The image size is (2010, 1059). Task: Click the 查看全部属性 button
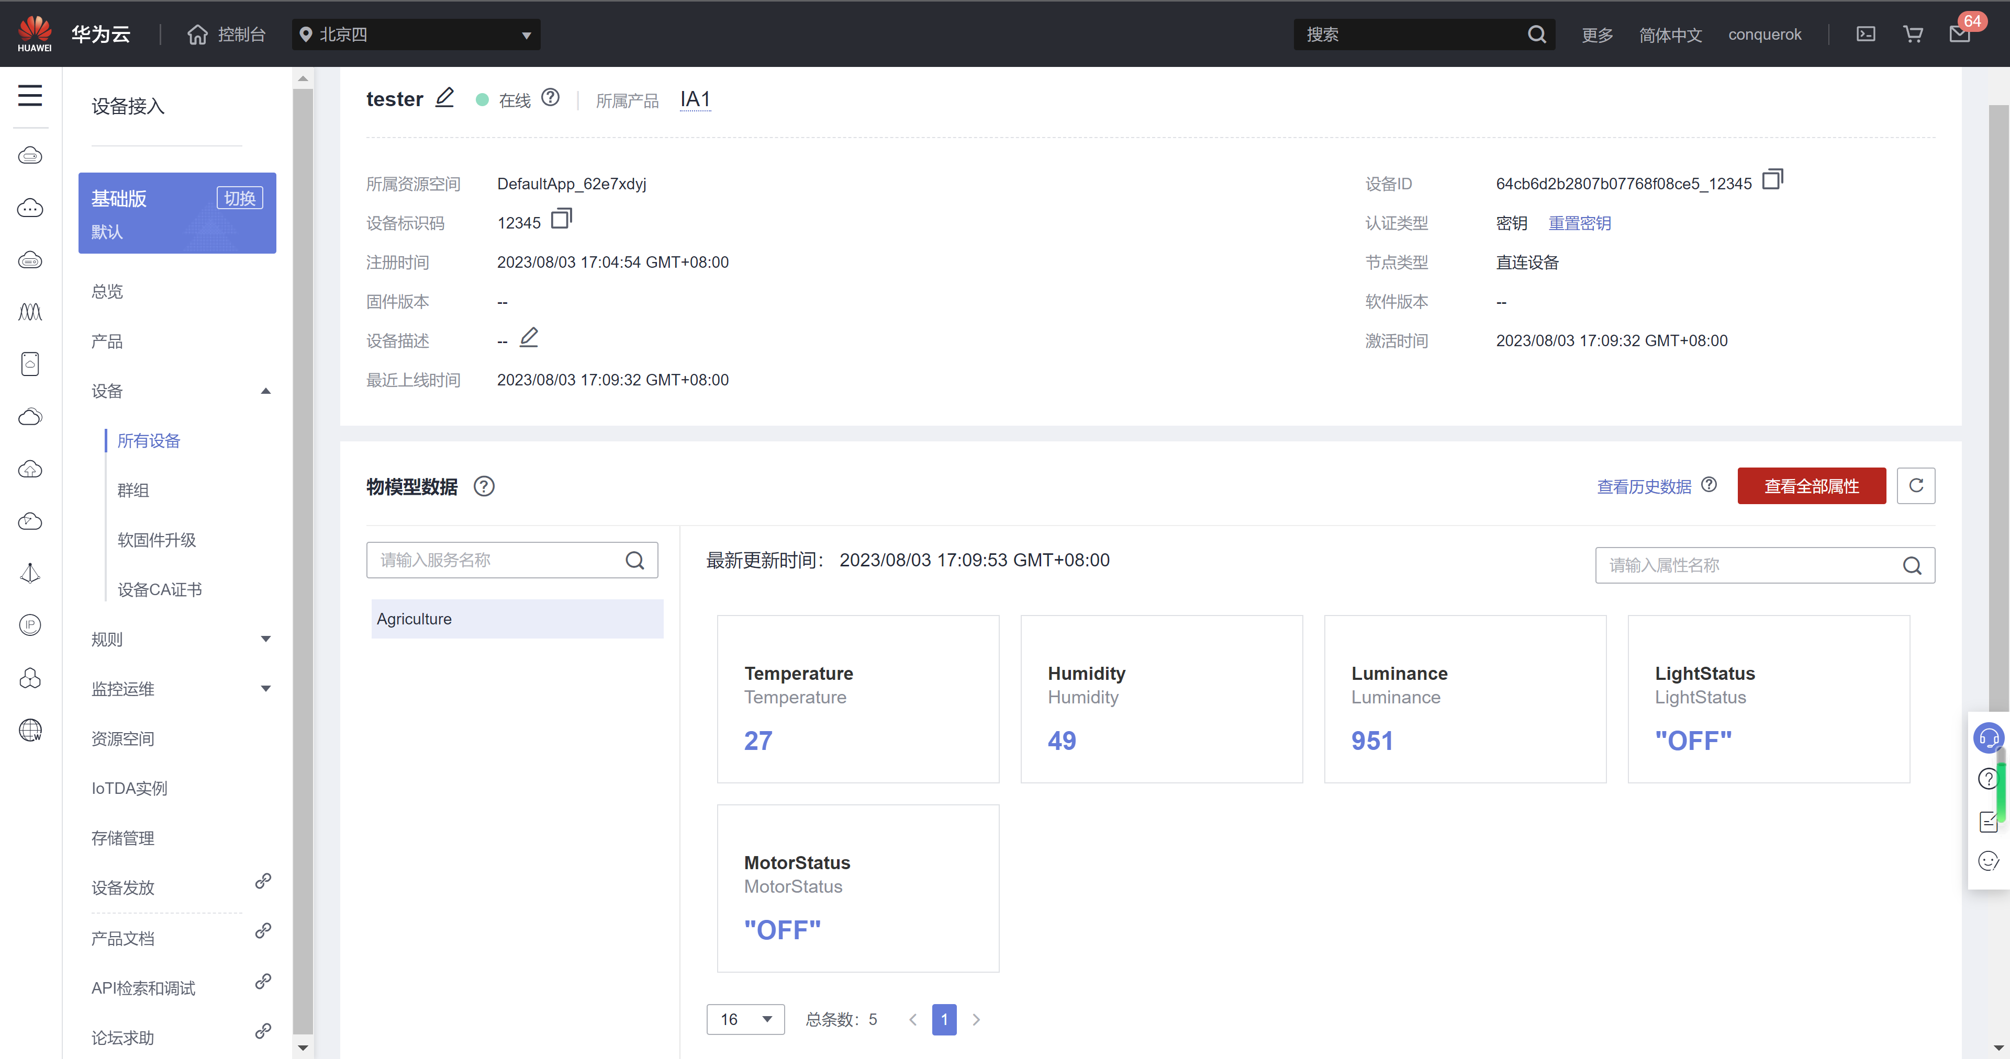tap(1811, 486)
